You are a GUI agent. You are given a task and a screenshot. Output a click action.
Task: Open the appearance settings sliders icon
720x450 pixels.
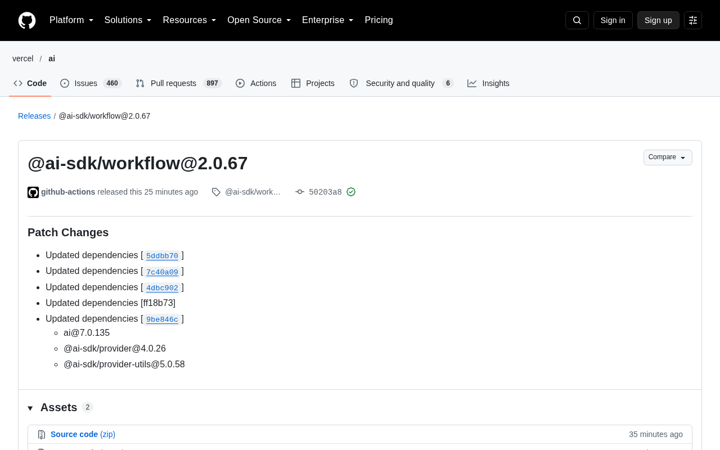[693, 20]
